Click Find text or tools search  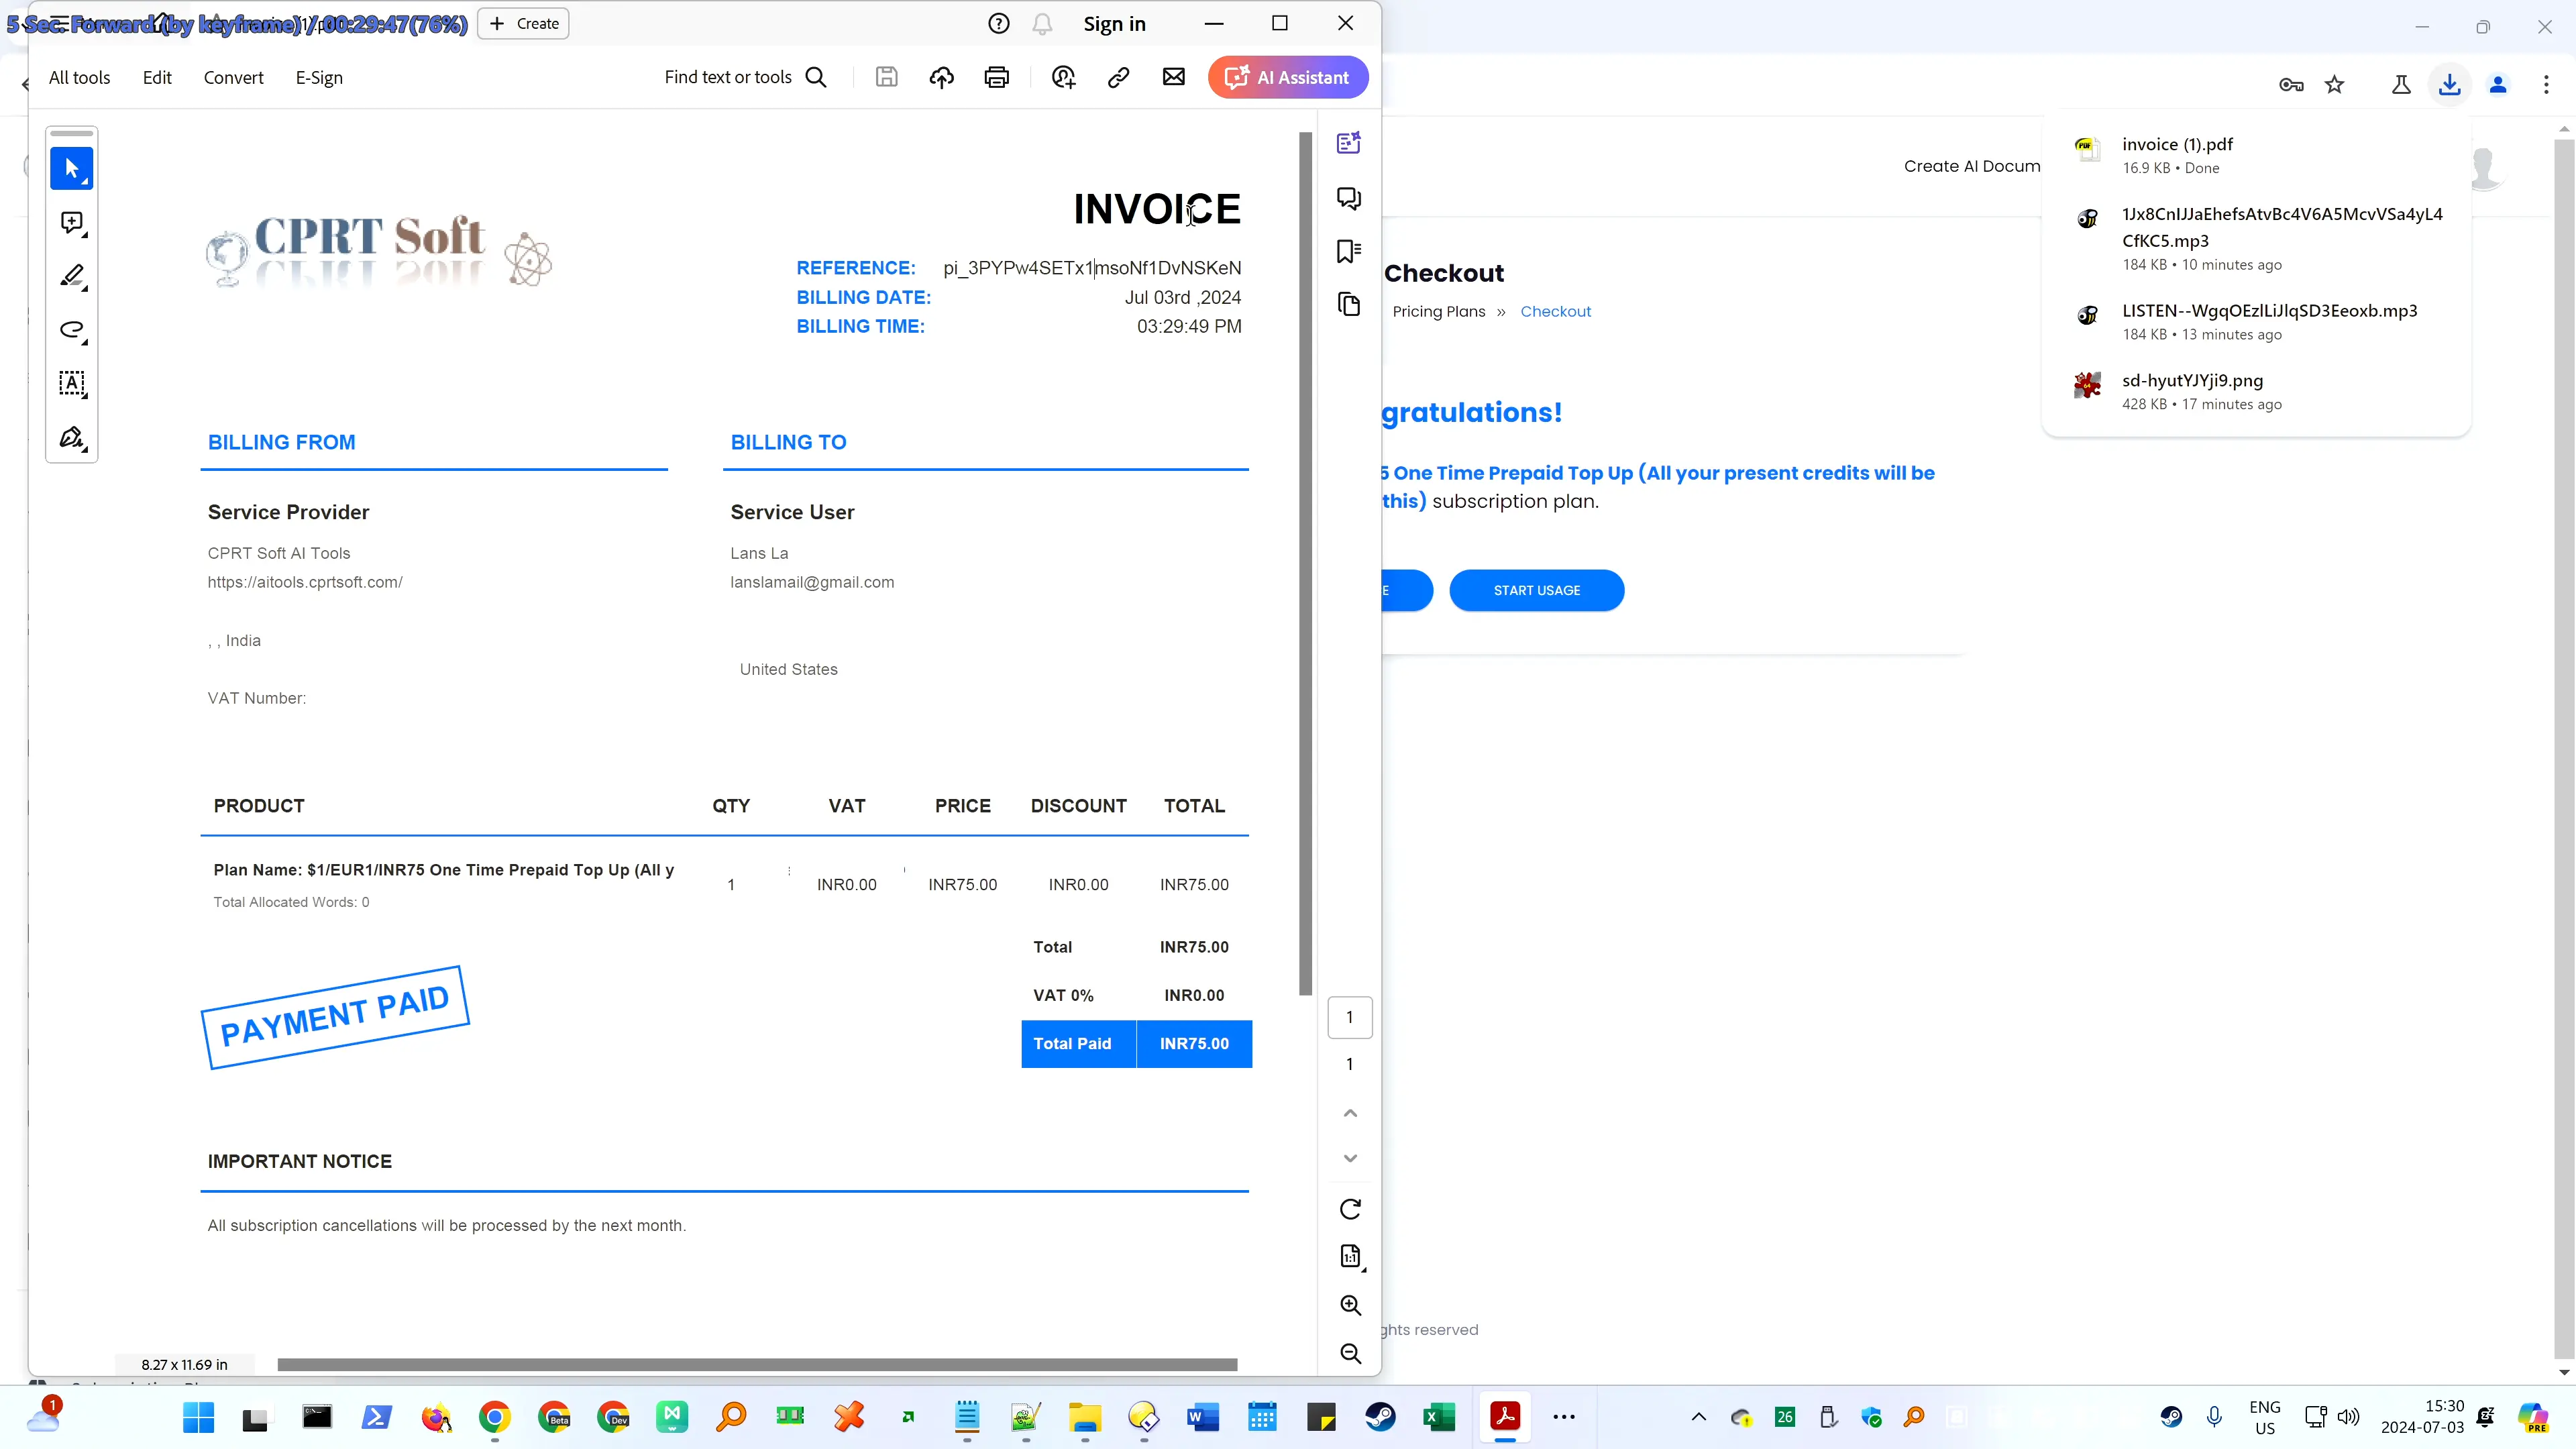pyautogui.click(x=745, y=77)
